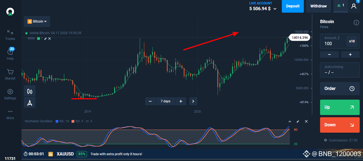This screenshot has height=161, width=363.
Task: Open the Bitcoin asset selector
Action: pyautogui.click(x=37, y=21)
